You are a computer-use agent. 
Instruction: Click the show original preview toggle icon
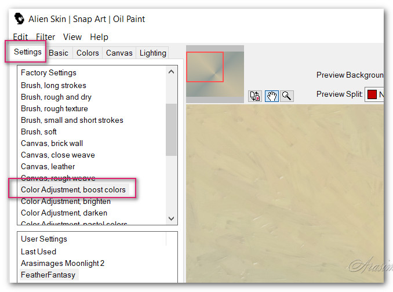point(255,96)
